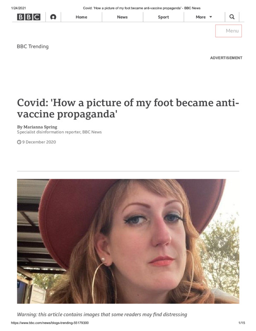
Task: Click the woman in red hat photo
Action: (128, 241)
